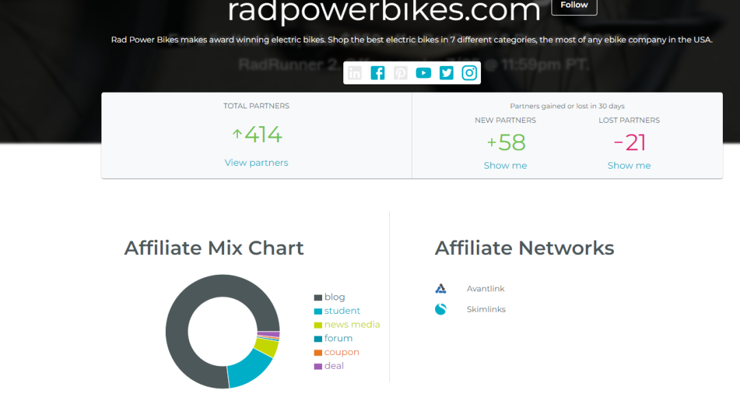This screenshot has height=401, width=740.
Task: Select the news media legend label
Action: pyautogui.click(x=352, y=324)
